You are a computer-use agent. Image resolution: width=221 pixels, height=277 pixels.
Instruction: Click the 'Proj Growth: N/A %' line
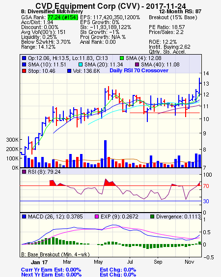pos(103,37)
